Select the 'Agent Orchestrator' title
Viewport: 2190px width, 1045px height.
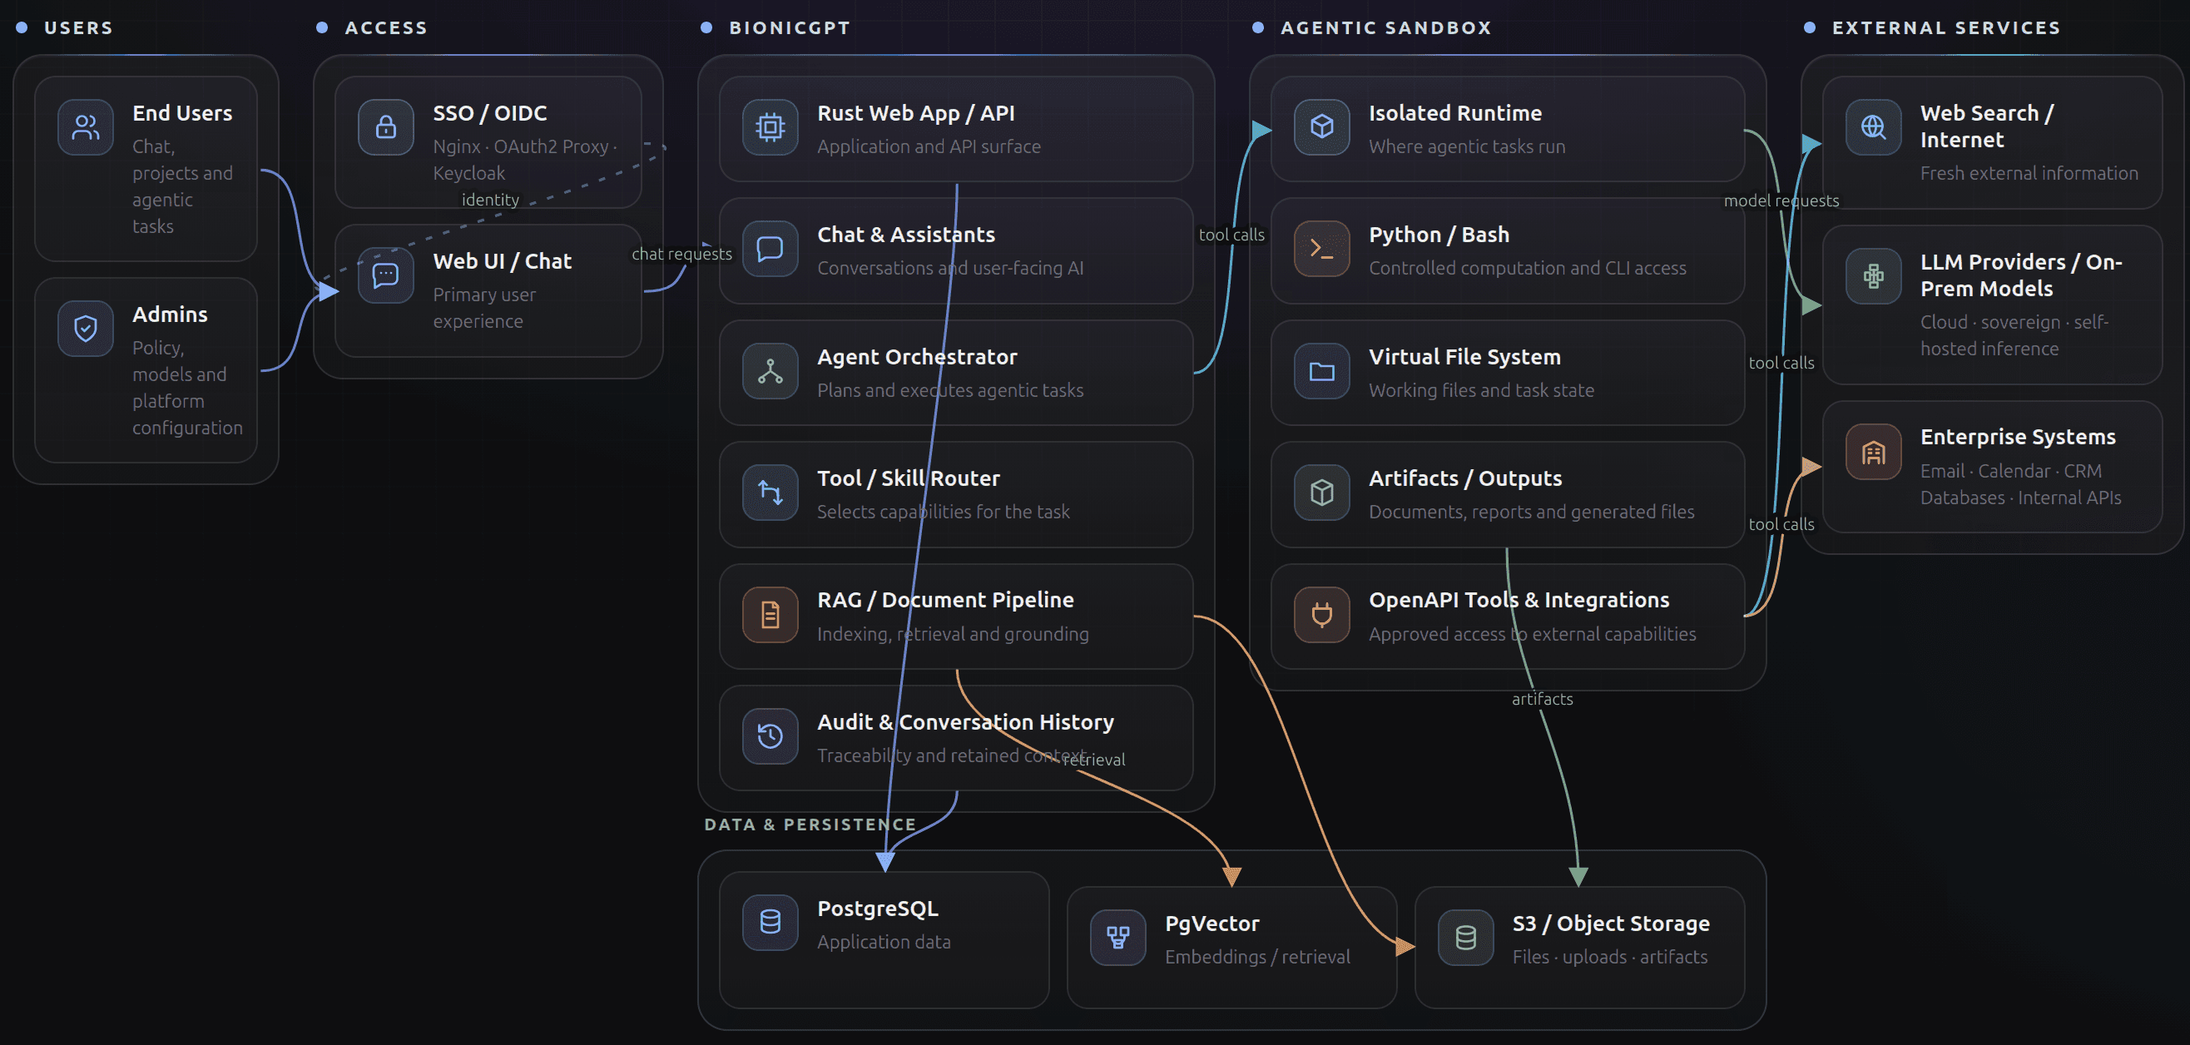click(916, 357)
